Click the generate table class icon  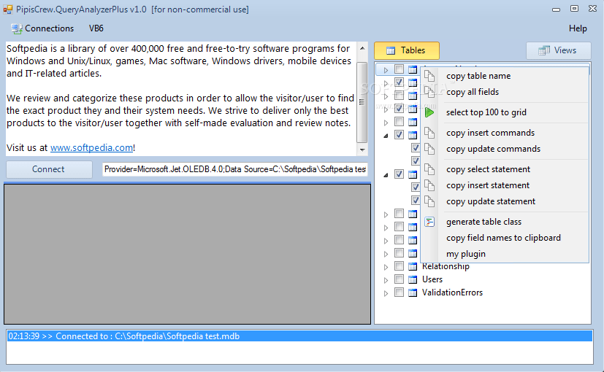429,222
